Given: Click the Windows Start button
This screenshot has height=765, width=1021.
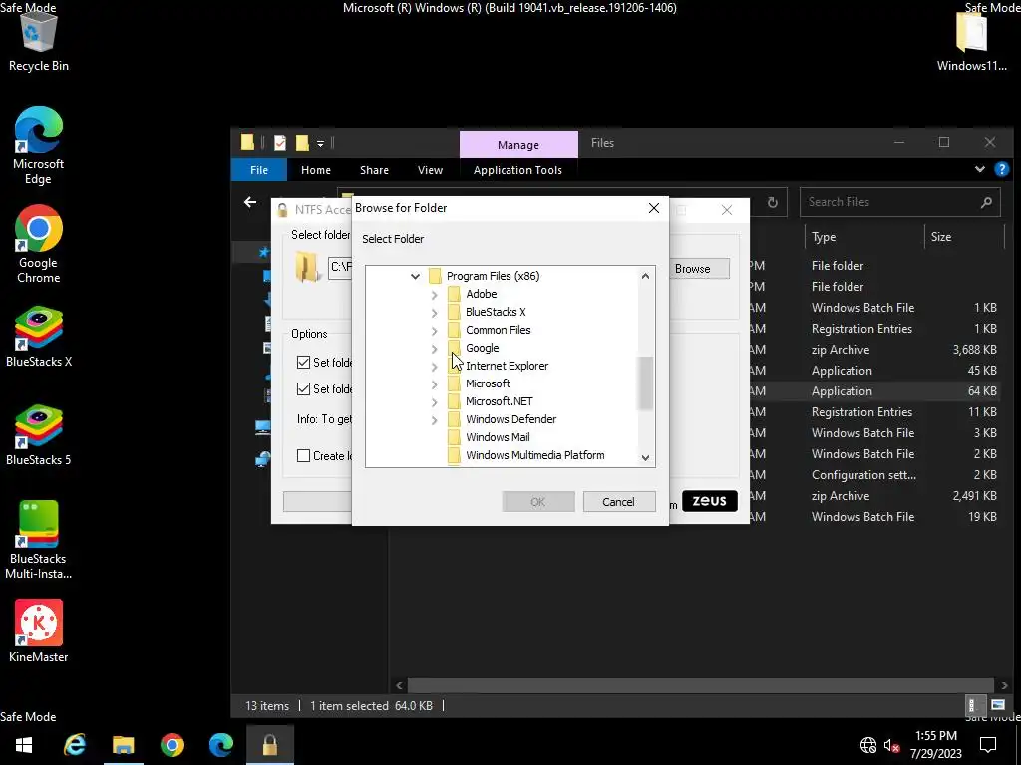Looking at the screenshot, I should [x=24, y=745].
